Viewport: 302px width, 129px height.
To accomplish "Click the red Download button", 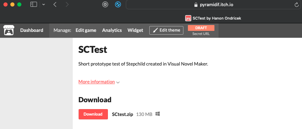I will (93, 114).
